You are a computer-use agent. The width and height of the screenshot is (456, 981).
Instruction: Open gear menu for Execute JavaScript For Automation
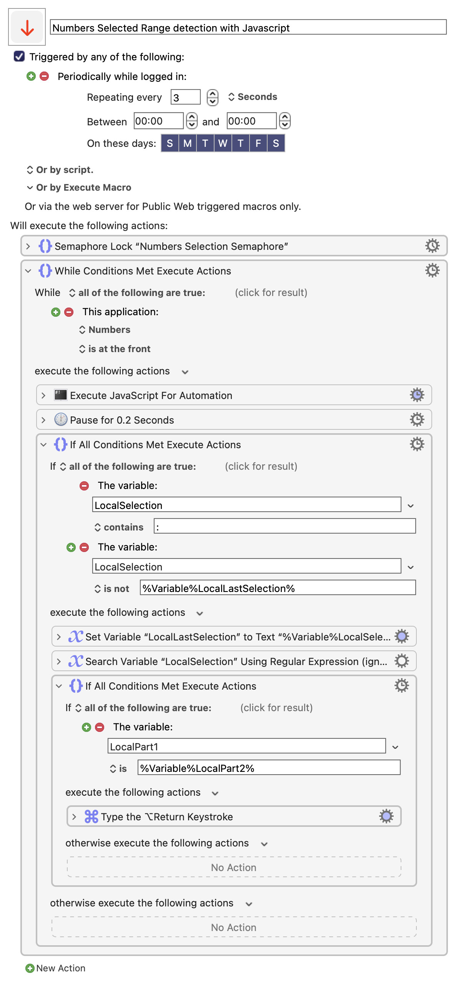pos(417,395)
